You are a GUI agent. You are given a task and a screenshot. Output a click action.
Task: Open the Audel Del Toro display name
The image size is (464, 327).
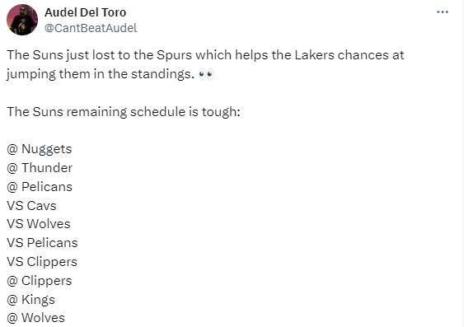click(x=85, y=12)
